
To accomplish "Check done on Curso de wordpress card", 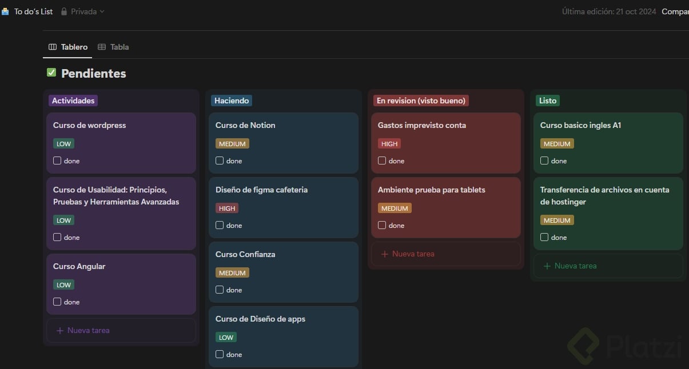I will [x=57, y=161].
